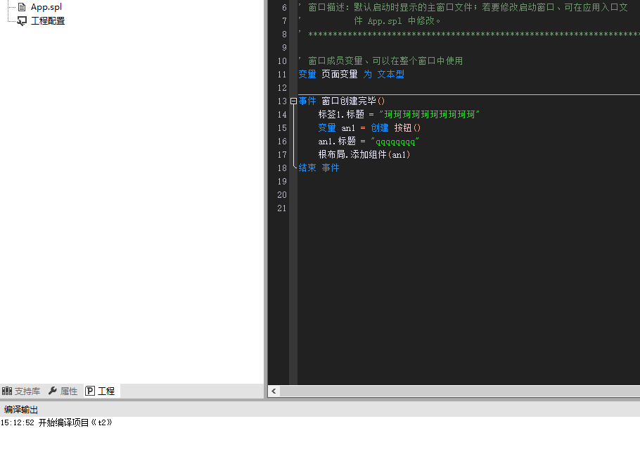Click the 工程配置 settings icon

click(22, 21)
